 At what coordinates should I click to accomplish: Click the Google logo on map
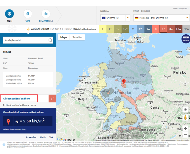62,139
